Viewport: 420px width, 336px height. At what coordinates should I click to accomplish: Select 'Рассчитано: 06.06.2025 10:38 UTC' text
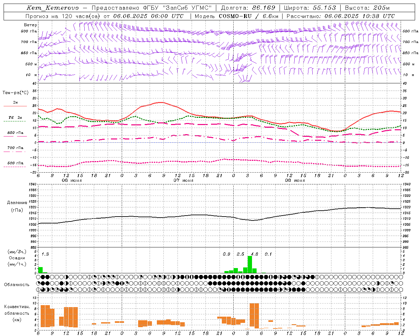click(341, 16)
